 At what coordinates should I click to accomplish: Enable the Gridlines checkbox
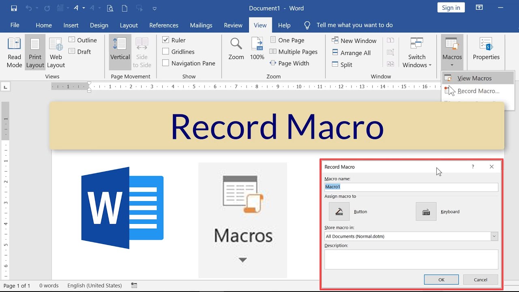point(165,52)
